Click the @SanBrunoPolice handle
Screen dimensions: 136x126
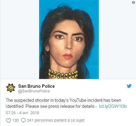pos(34,91)
